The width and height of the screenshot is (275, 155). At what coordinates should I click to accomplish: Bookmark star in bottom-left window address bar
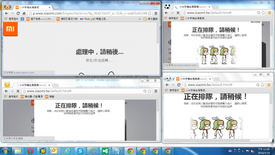(x=150, y=91)
